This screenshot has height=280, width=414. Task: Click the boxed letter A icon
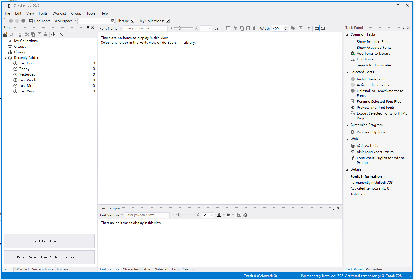pos(301,28)
